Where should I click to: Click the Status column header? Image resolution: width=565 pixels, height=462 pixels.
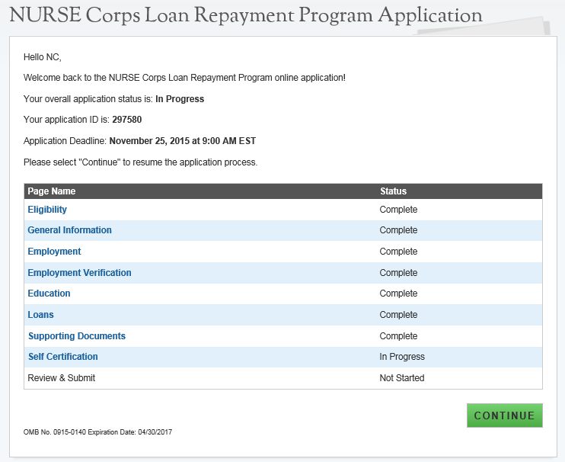click(x=393, y=191)
